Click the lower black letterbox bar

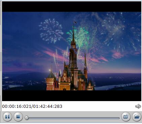point(72,96)
